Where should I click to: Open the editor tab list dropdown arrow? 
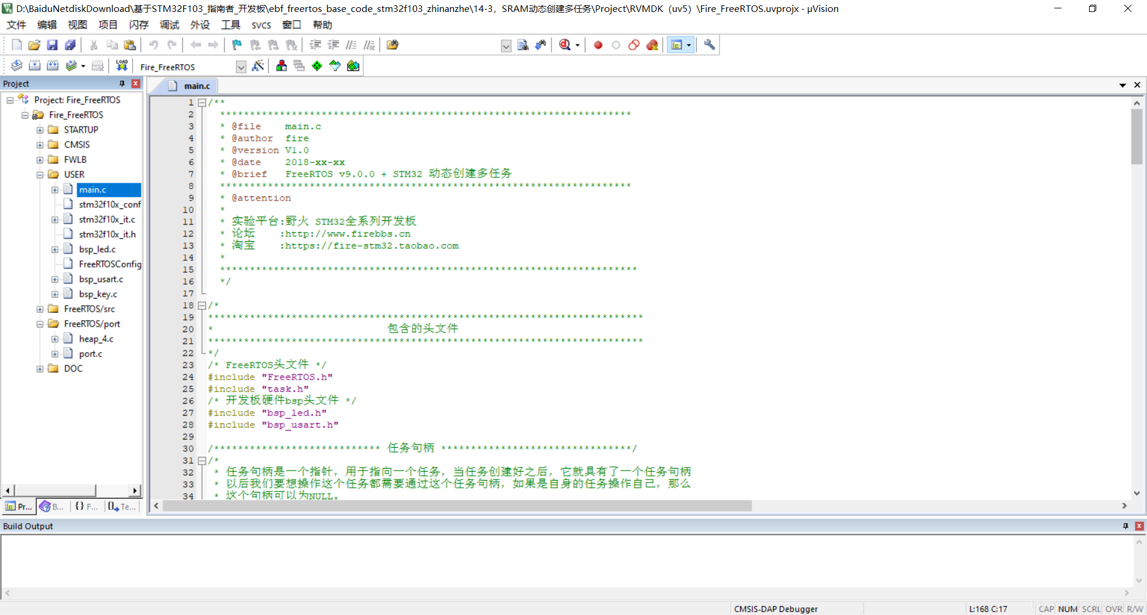click(x=1123, y=85)
